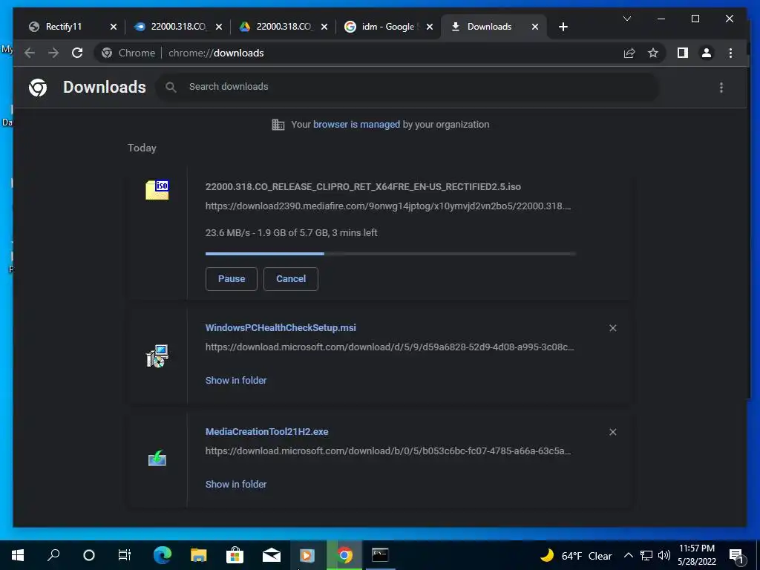
Task: Close the Rectify11 tab
Action: (x=114, y=27)
